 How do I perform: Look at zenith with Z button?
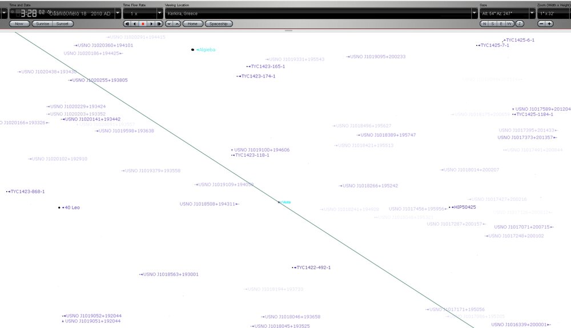click(520, 24)
